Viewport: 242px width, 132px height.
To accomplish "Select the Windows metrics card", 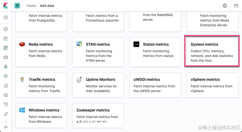I will pyautogui.click(x=41, y=115).
